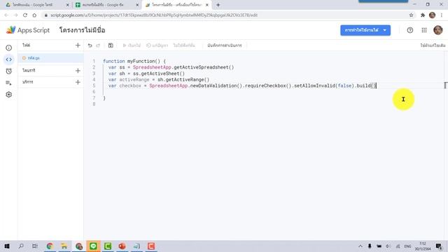Go to browser home page
The image size is (448, 252).
[x=34, y=15]
